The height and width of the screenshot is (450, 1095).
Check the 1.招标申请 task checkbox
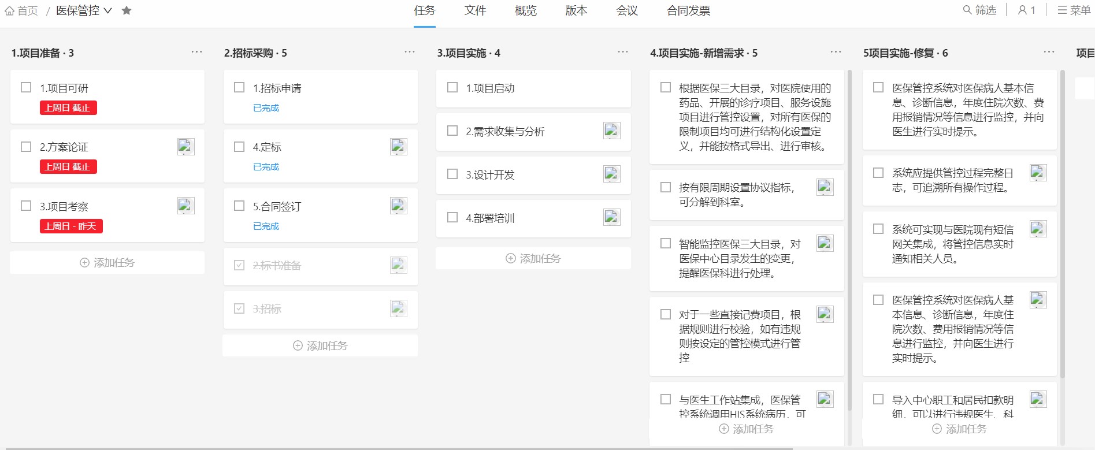click(x=239, y=87)
